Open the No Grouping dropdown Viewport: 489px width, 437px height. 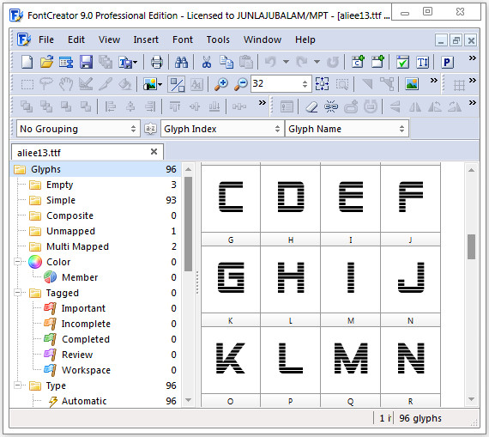pyautogui.click(x=78, y=129)
